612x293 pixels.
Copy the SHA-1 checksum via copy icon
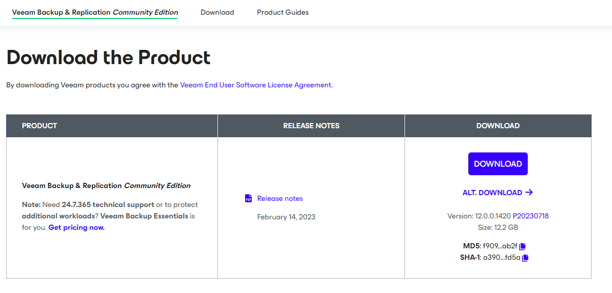[525, 258]
